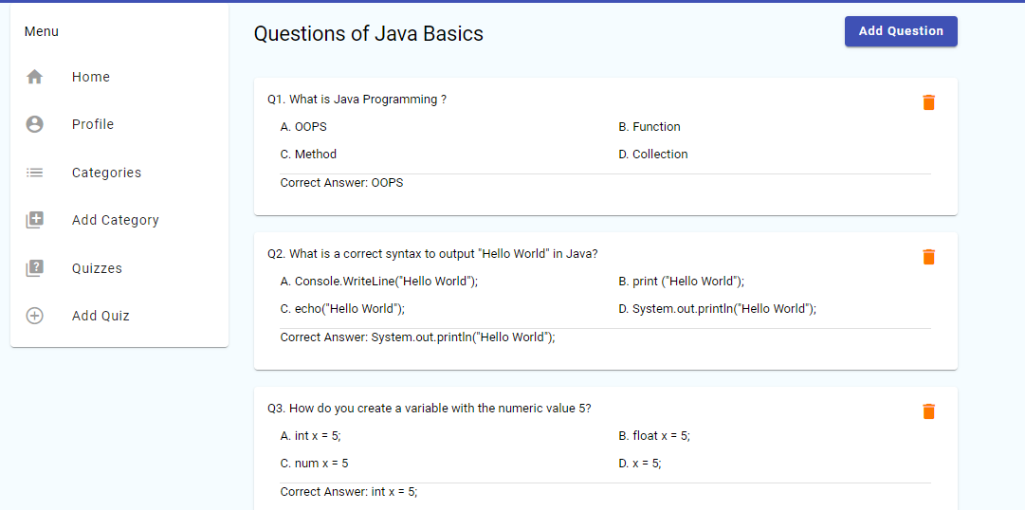Select option 'C. Method' in Q1
1025x510 pixels.
coord(308,155)
